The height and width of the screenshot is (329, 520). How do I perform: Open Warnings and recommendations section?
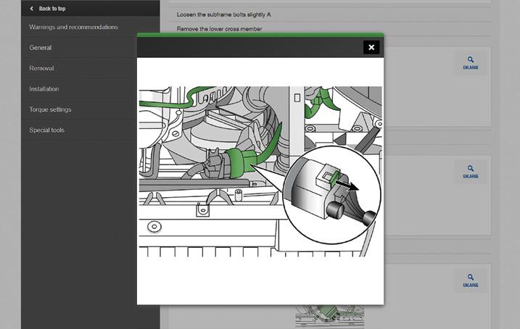(74, 27)
